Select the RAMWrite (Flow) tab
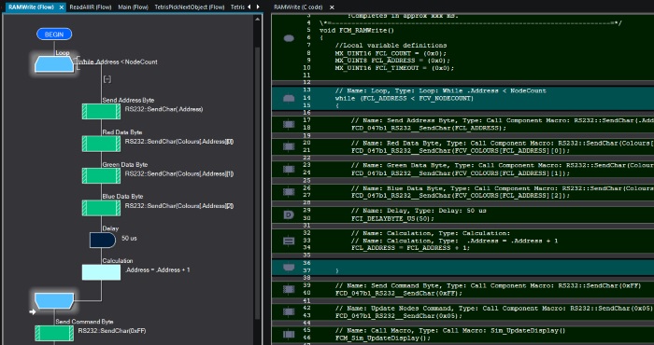 tap(31, 7)
